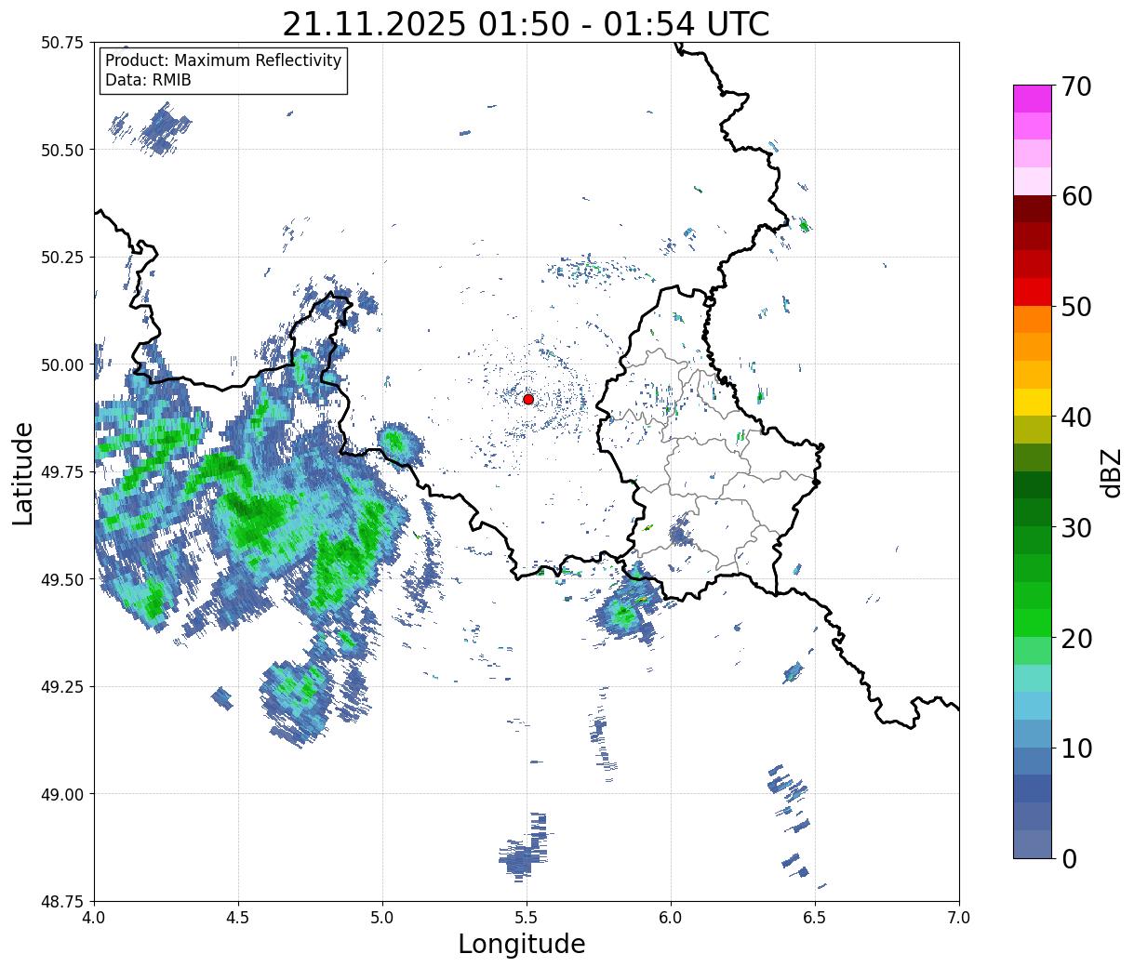The height and width of the screenshot is (967, 1134).
Task: Click the latitude tick label '49.75'
Action: [x=63, y=472]
